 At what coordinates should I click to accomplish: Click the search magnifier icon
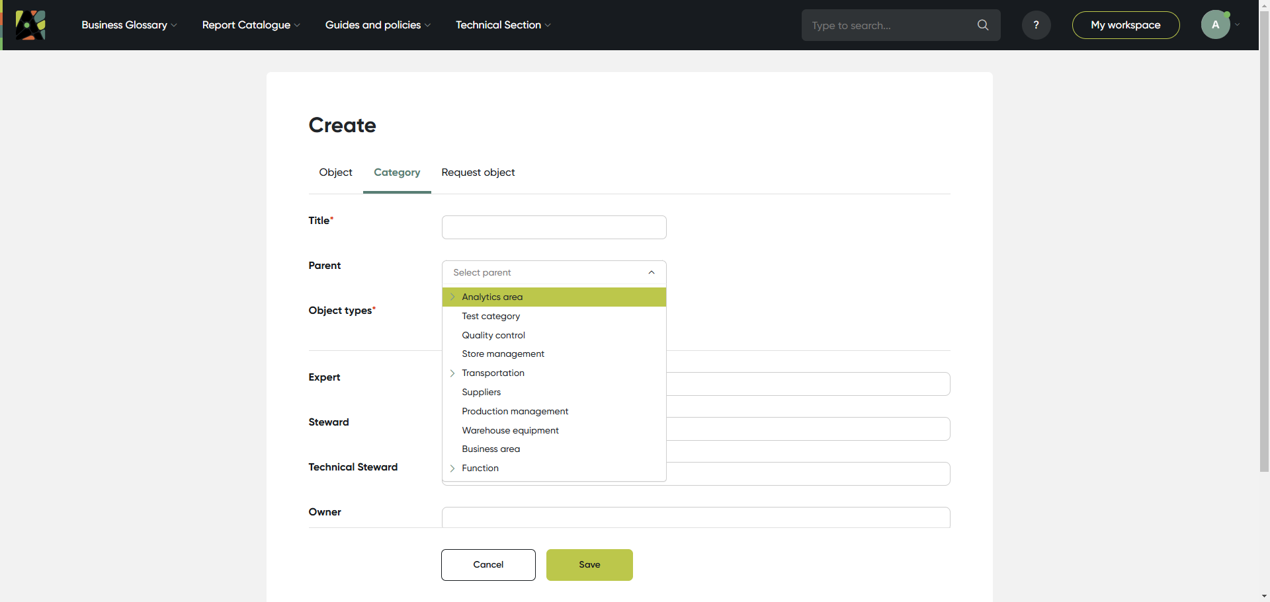tap(983, 25)
